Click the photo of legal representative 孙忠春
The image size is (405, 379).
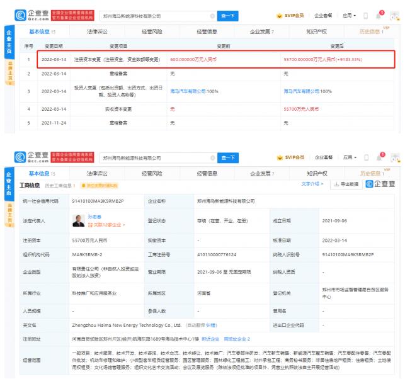point(79,220)
